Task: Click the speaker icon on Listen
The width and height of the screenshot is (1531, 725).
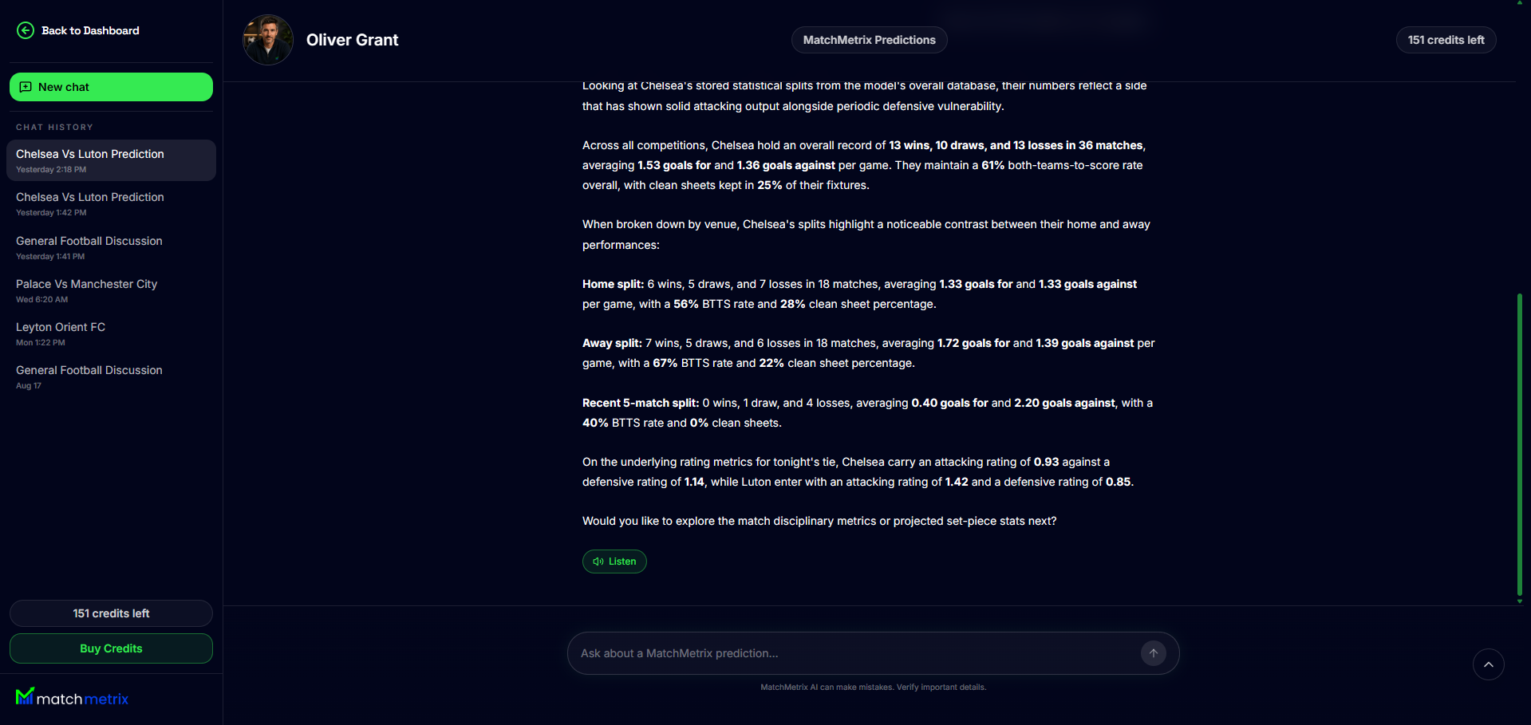Action: click(598, 561)
